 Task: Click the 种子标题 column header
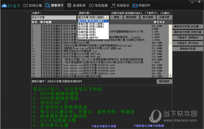pos(46,22)
